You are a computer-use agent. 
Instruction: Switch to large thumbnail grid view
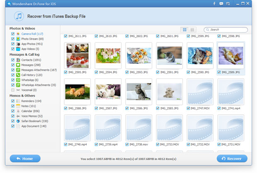pyautogui.click(x=184, y=30)
